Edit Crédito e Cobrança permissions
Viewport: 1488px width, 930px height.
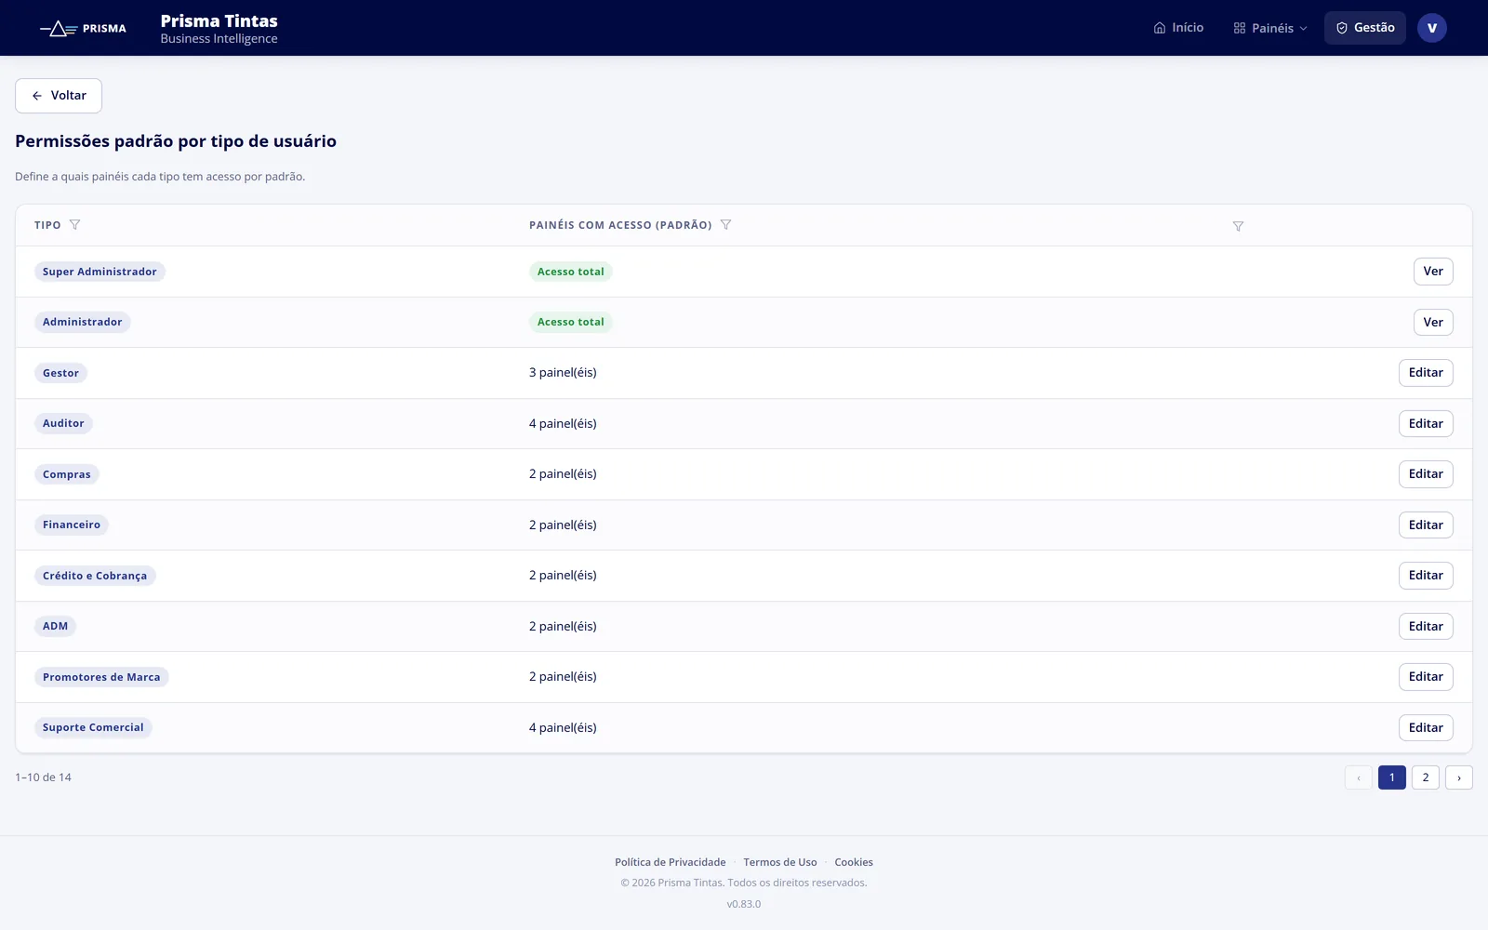point(1426,576)
